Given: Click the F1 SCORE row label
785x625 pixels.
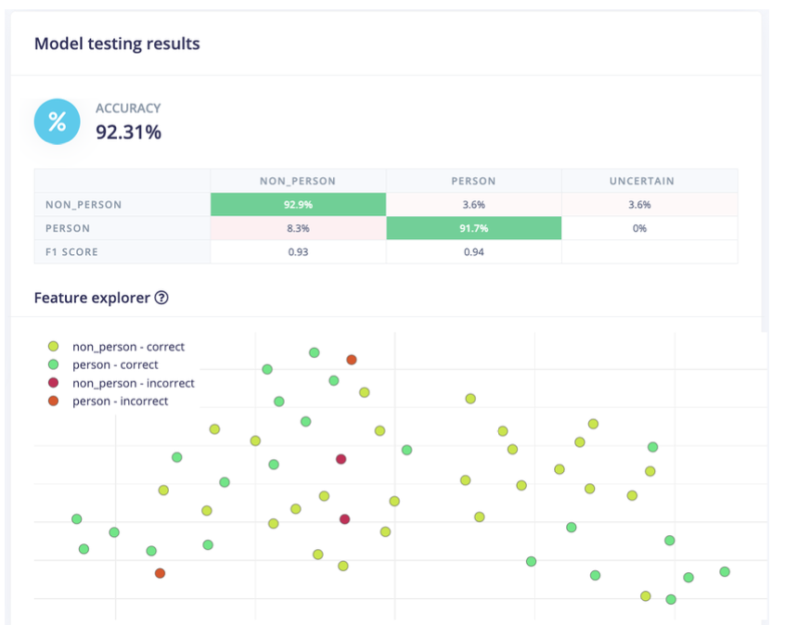Looking at the screenshot, I should (71, 251).
